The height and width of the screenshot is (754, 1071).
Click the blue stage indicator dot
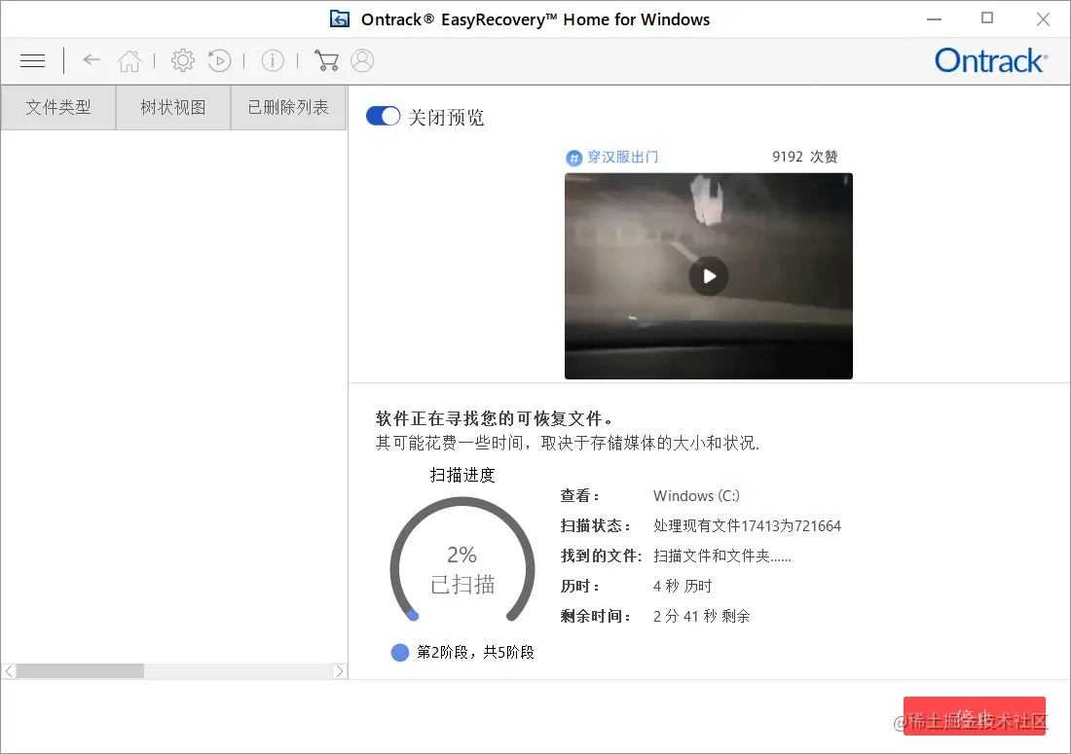click(399, 652)
